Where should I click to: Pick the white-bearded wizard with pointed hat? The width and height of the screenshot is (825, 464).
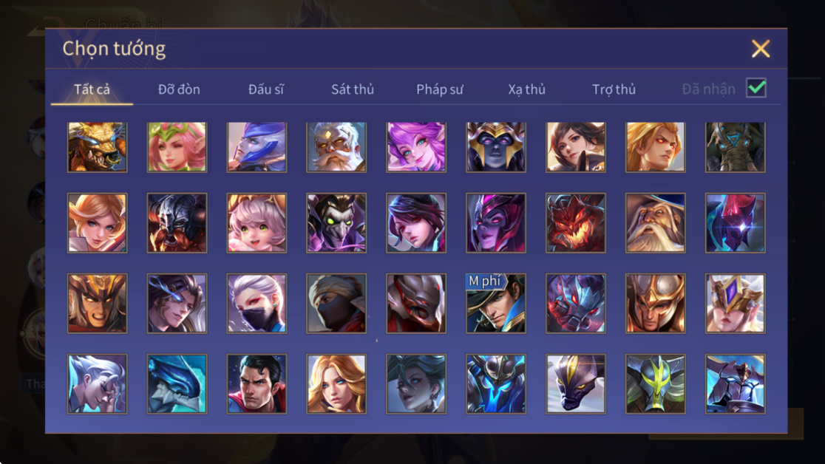(655, 222)
